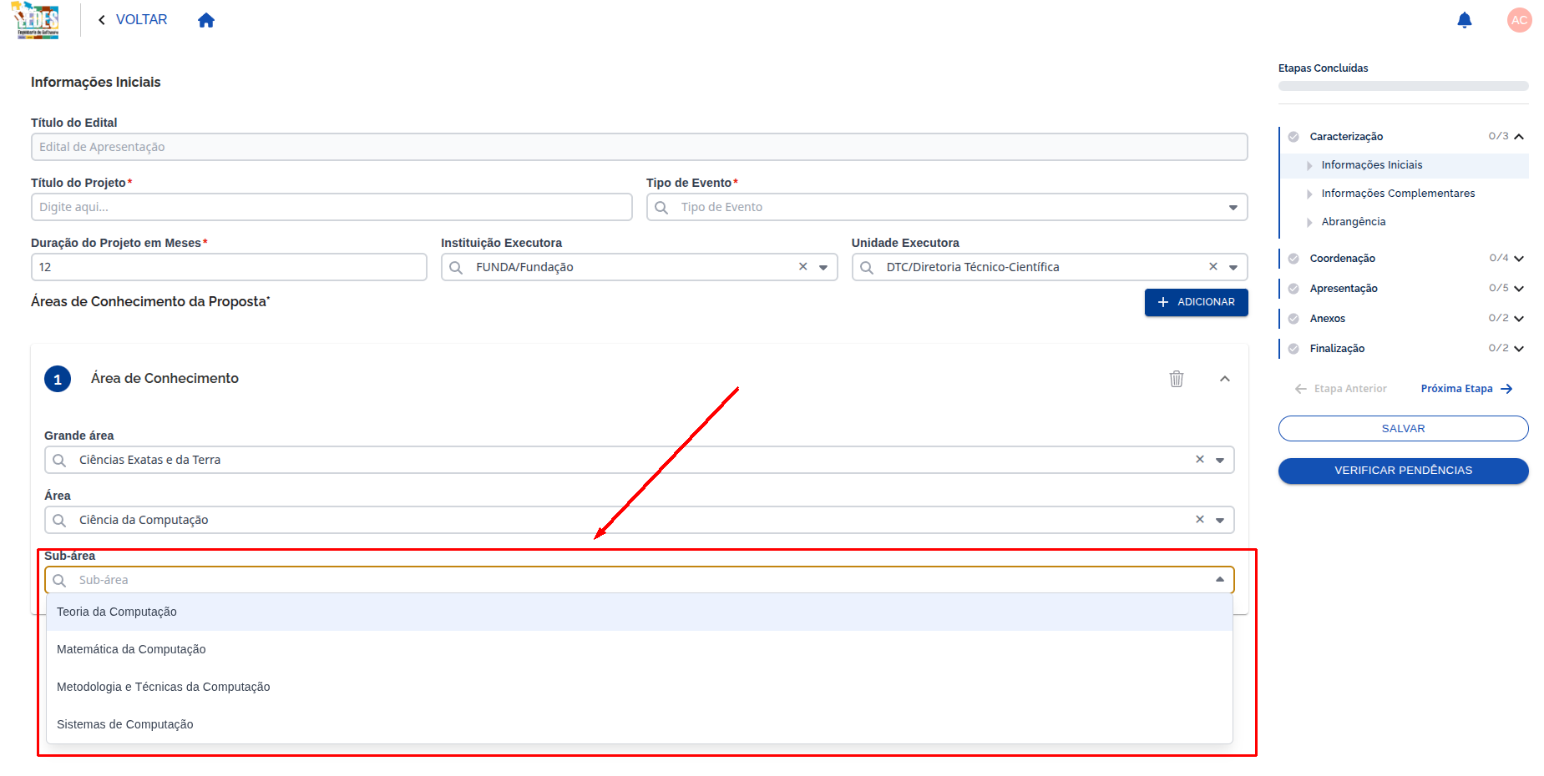This screenshot has height=776, width=1544.
Task: Open the Grande área dropdown arrow
Action: 1220,461
